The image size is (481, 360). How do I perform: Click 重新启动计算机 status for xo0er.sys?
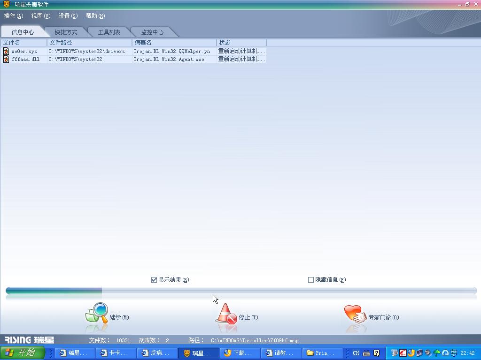[x=241, y=51]
